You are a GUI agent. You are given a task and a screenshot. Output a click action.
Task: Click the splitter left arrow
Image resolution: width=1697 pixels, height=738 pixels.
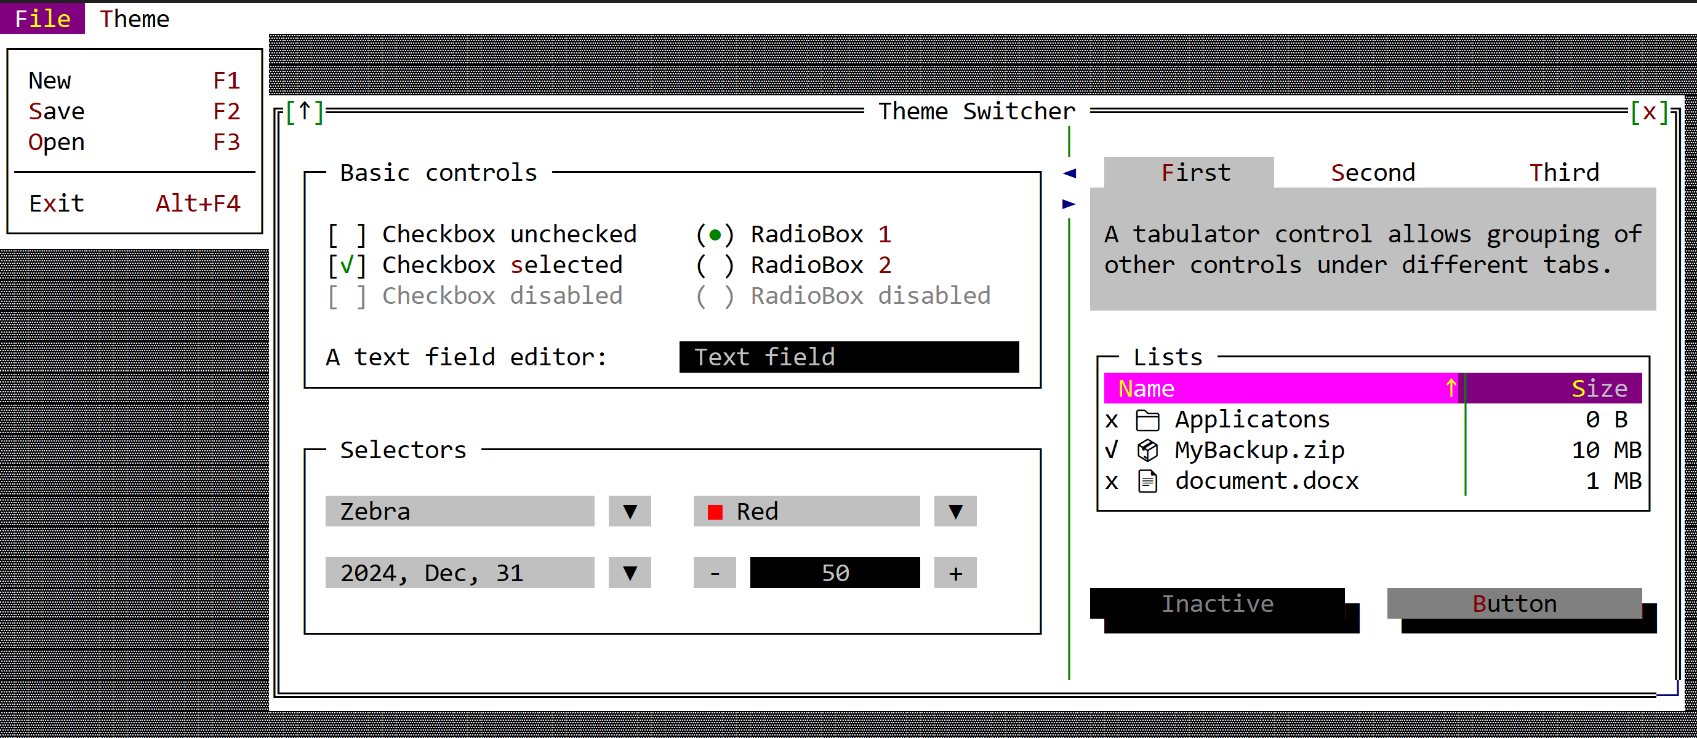(1069, 173)
